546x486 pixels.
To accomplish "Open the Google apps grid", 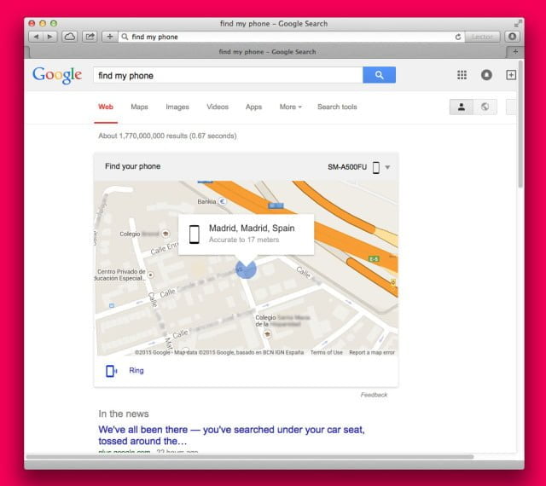I will pyautogui.click(x=462, y=75).
